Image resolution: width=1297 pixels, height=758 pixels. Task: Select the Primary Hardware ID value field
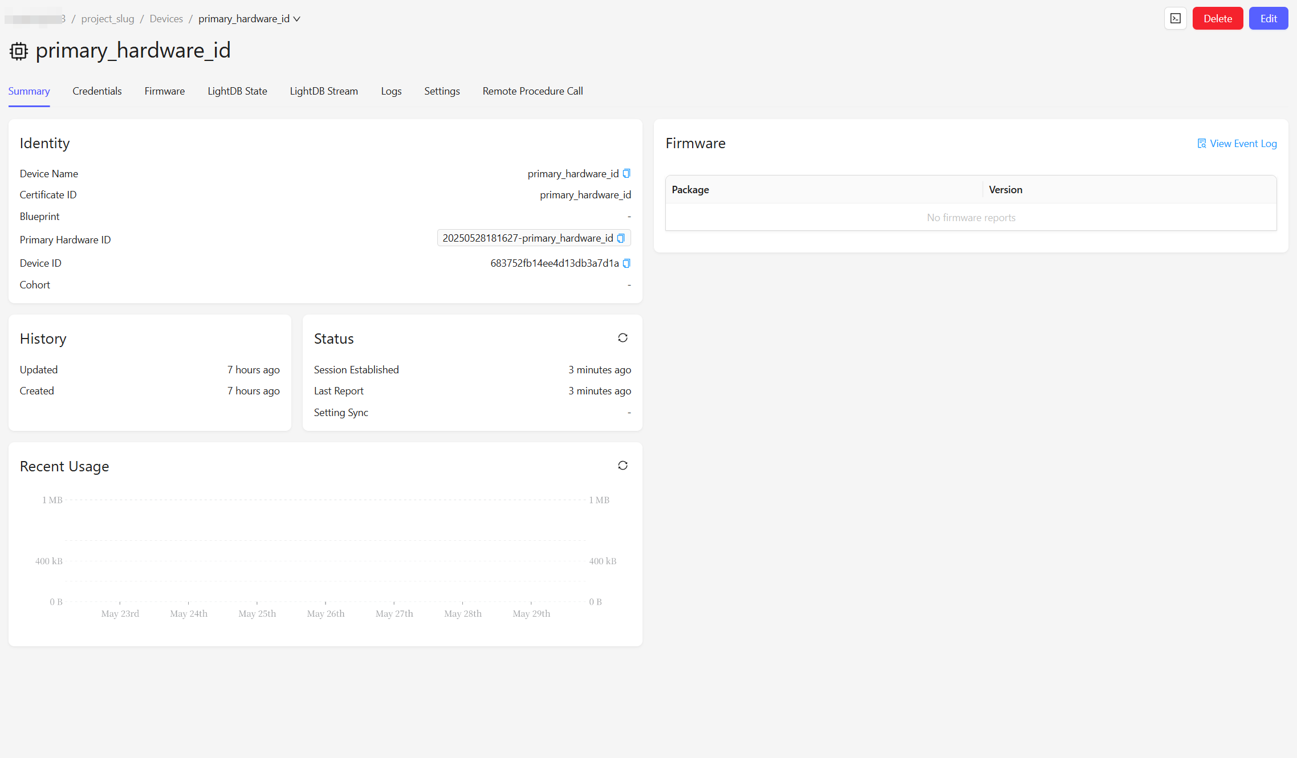pos(534,238)
